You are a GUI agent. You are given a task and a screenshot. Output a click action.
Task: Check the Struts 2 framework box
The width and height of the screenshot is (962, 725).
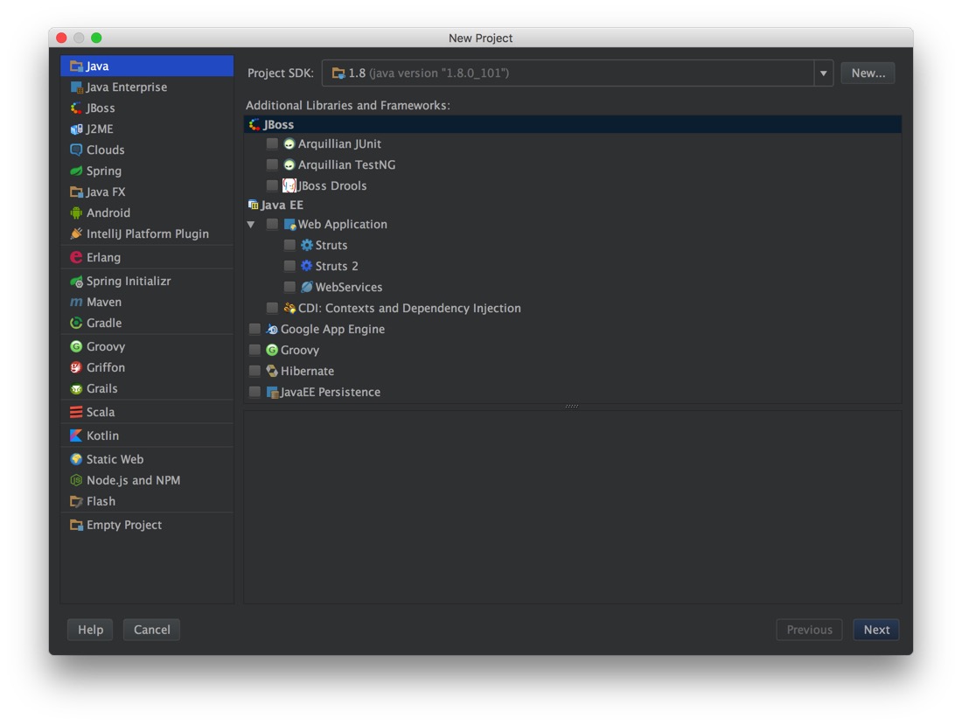coord(289,266)
